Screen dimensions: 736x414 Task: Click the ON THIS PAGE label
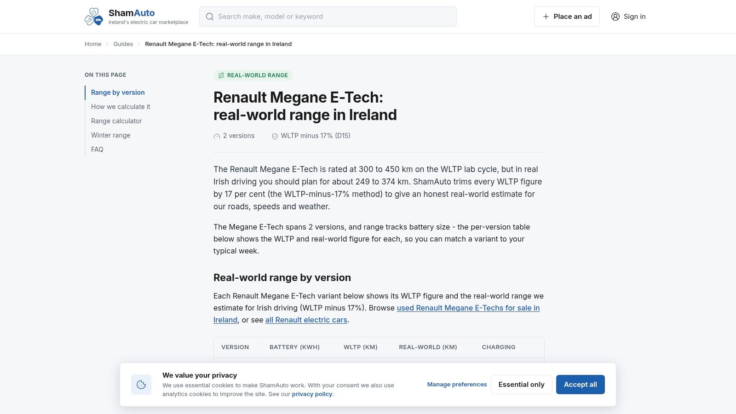click(x=105, y=75)
